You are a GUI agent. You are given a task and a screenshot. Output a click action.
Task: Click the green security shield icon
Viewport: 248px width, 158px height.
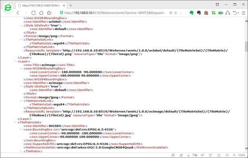coord(61,13)
